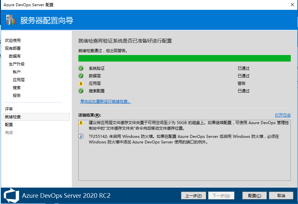Click the green check icon beside 系统验证
Screen dimensions: 298x204
tap(81, 68)
